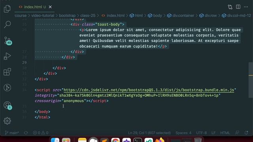The width and height of the screenshot is (253, 142).
Task: Open the Manage settings gear
Action: click(x=7, y=121)
